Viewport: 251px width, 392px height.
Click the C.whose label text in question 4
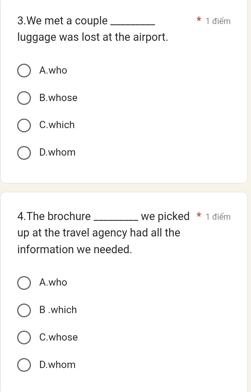(58, 337)
